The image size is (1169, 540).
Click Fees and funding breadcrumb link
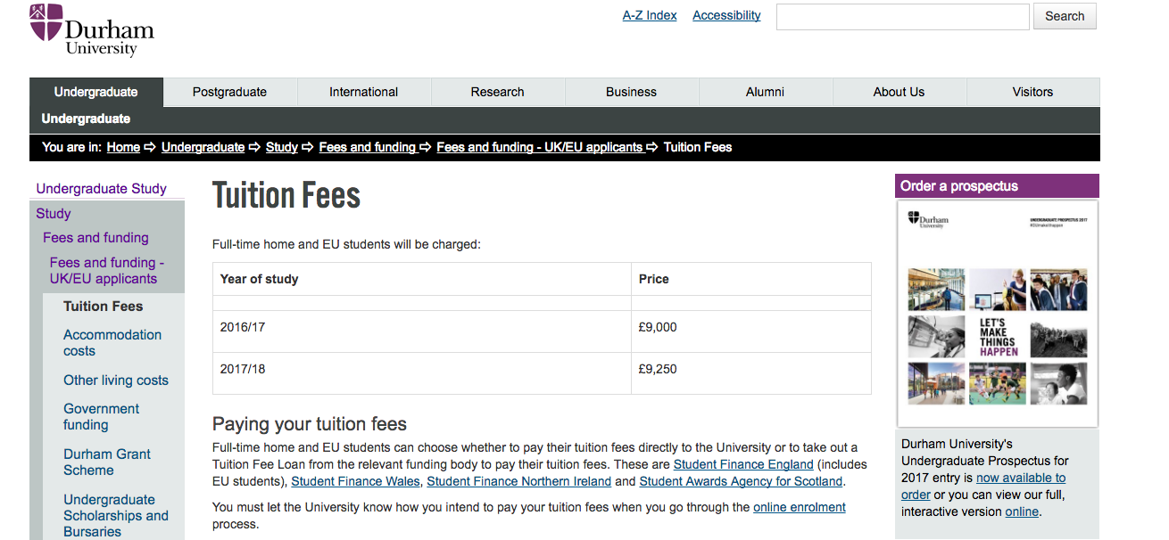[368, 147]
